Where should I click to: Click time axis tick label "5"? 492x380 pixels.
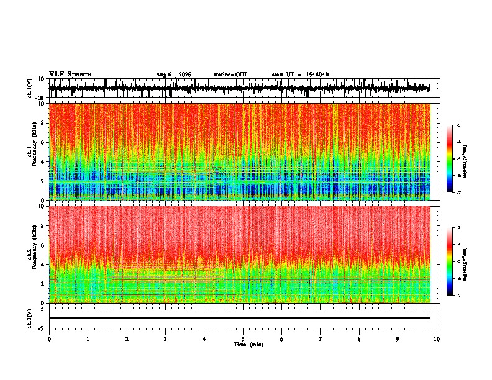(x=243, y=339)
